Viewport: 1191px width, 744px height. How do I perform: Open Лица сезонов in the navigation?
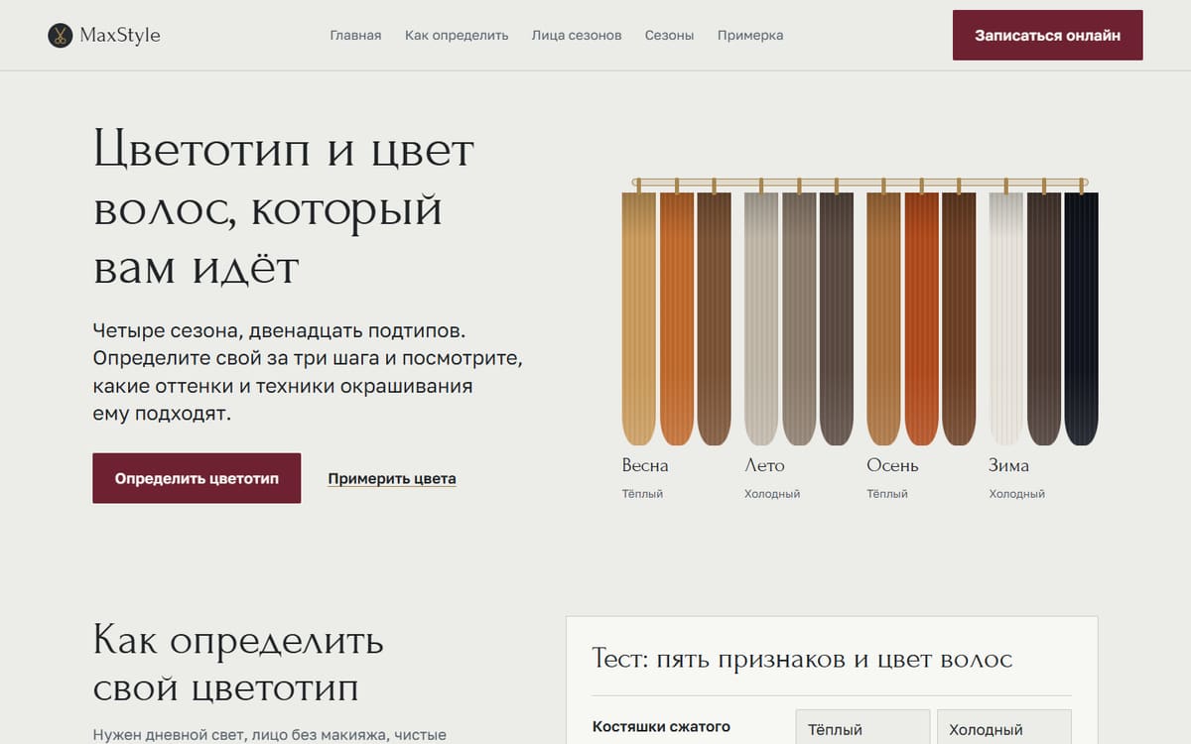(x=577, y=36)
